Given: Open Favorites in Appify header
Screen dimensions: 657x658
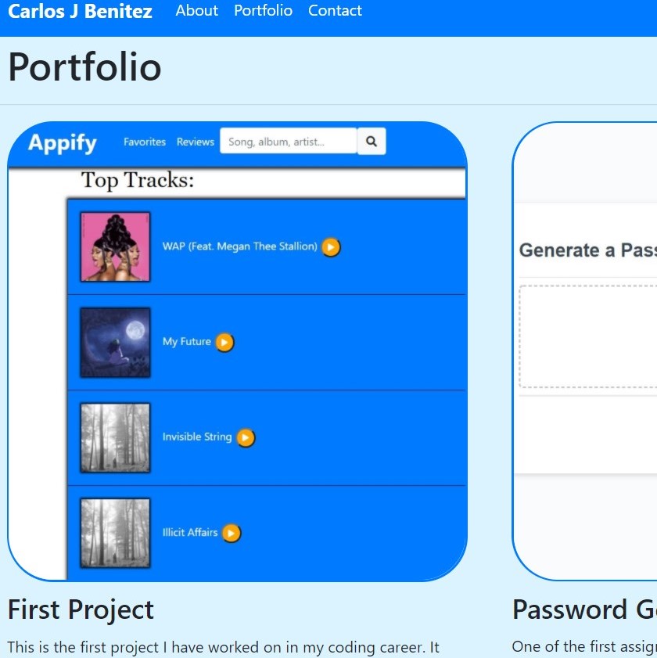Looking at the screenshot, I should click(145, 142).
